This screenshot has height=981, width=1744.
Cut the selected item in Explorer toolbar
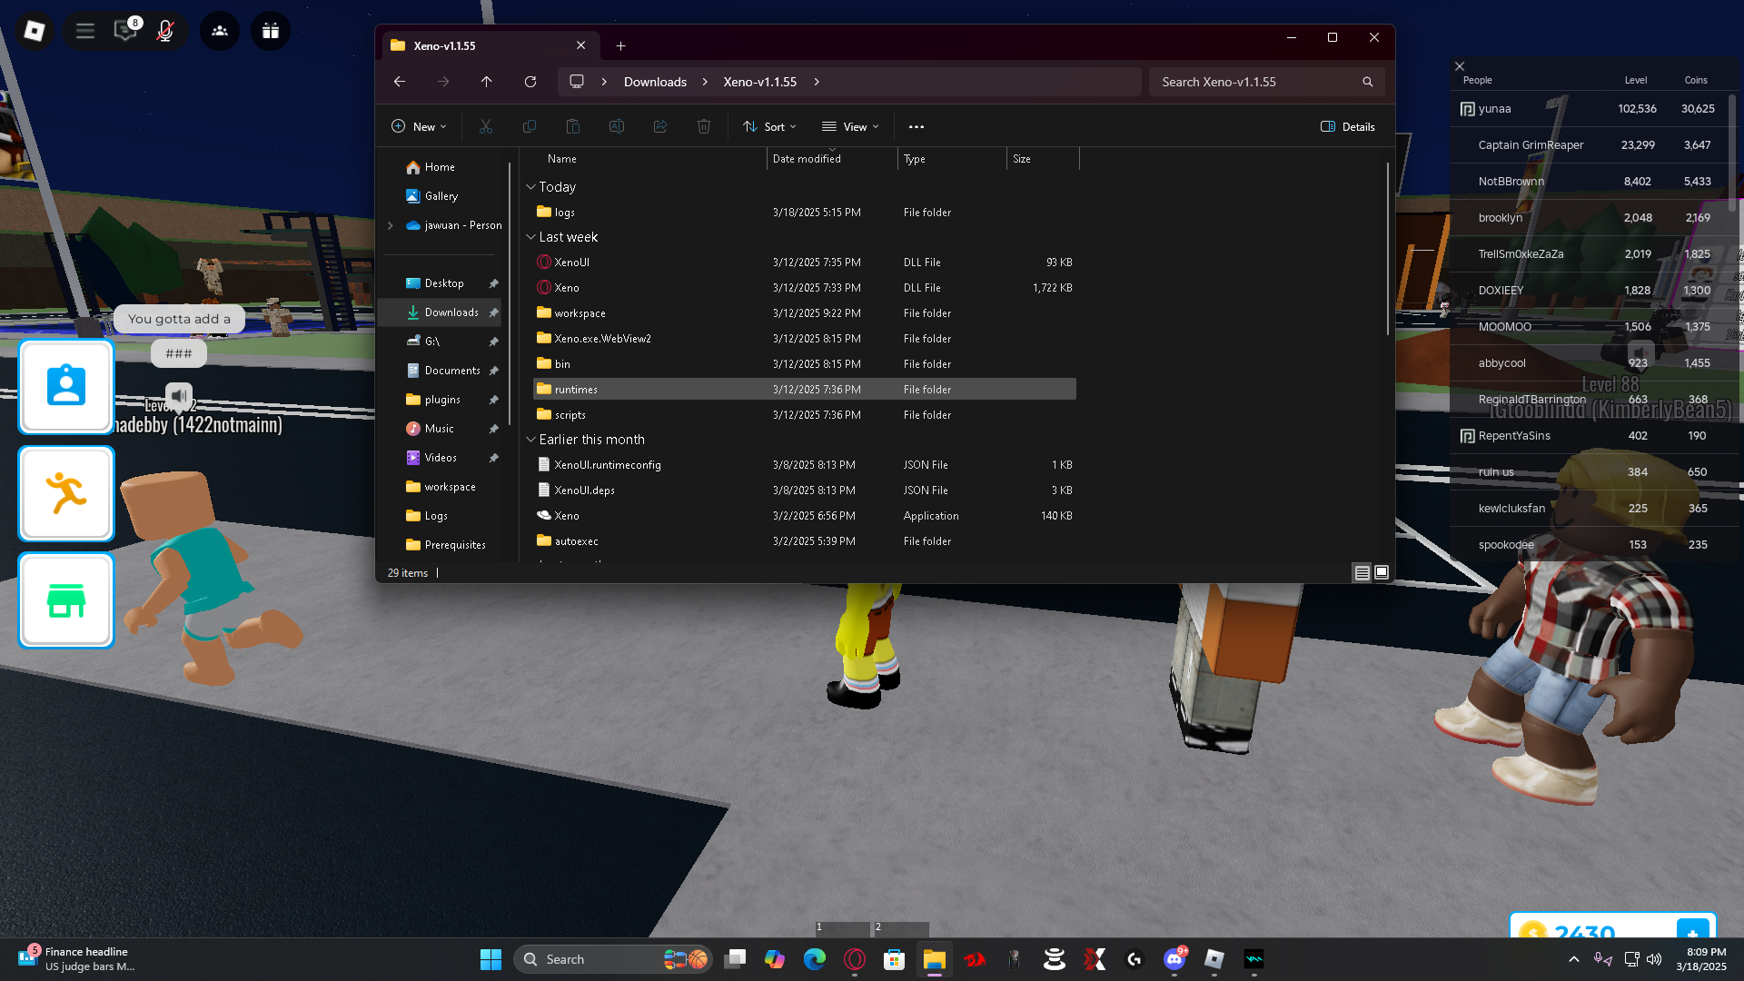(x=486, y=127)
